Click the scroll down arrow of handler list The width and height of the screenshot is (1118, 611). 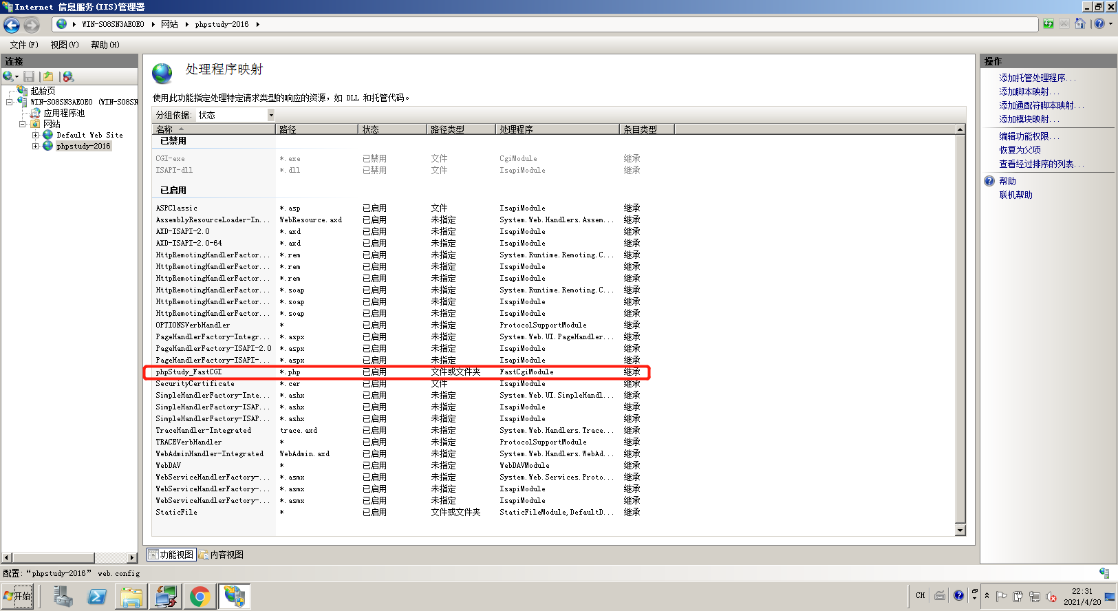pos(960,530)
